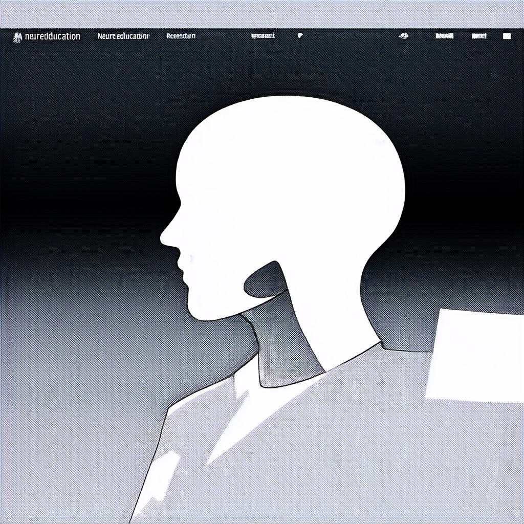Viewport: 524px width, 524px height.
Task: Click the nose of the profile silhouette
Action: [x=166, y=237]
